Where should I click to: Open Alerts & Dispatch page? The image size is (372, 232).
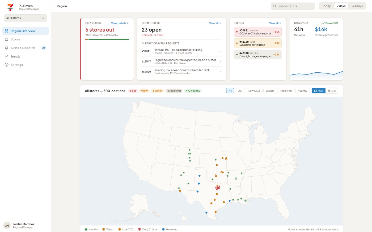click(26, 48)
